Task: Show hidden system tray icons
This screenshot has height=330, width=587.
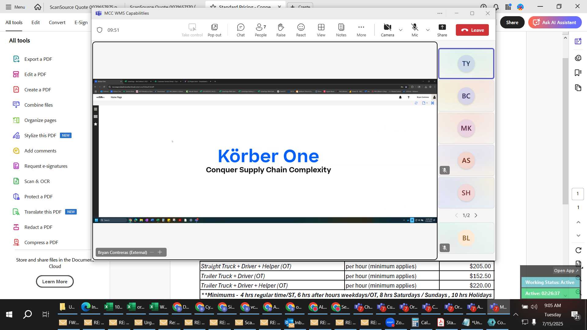Action: point(515,314)
